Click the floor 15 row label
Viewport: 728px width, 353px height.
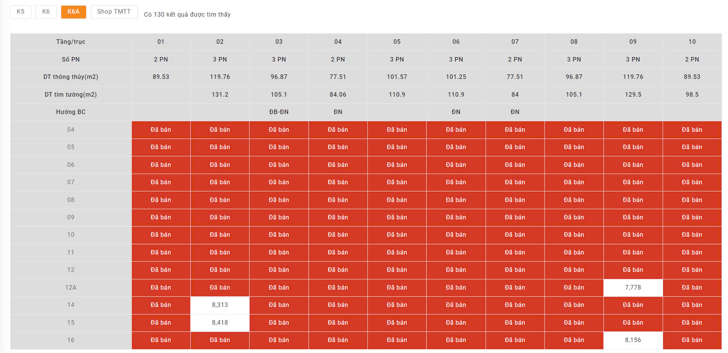[x=71, y=322]
